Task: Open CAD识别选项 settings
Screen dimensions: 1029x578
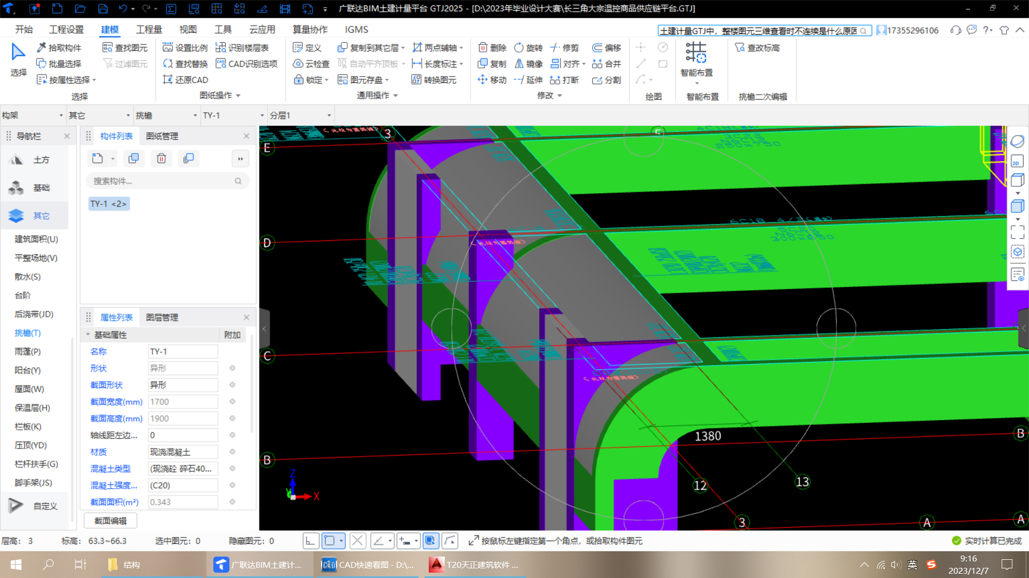Action: (247, 64)
